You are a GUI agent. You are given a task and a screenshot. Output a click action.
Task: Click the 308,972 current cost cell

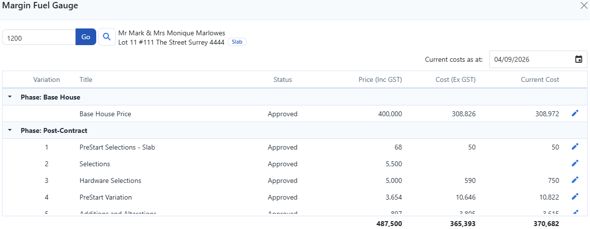click(548, 114)
